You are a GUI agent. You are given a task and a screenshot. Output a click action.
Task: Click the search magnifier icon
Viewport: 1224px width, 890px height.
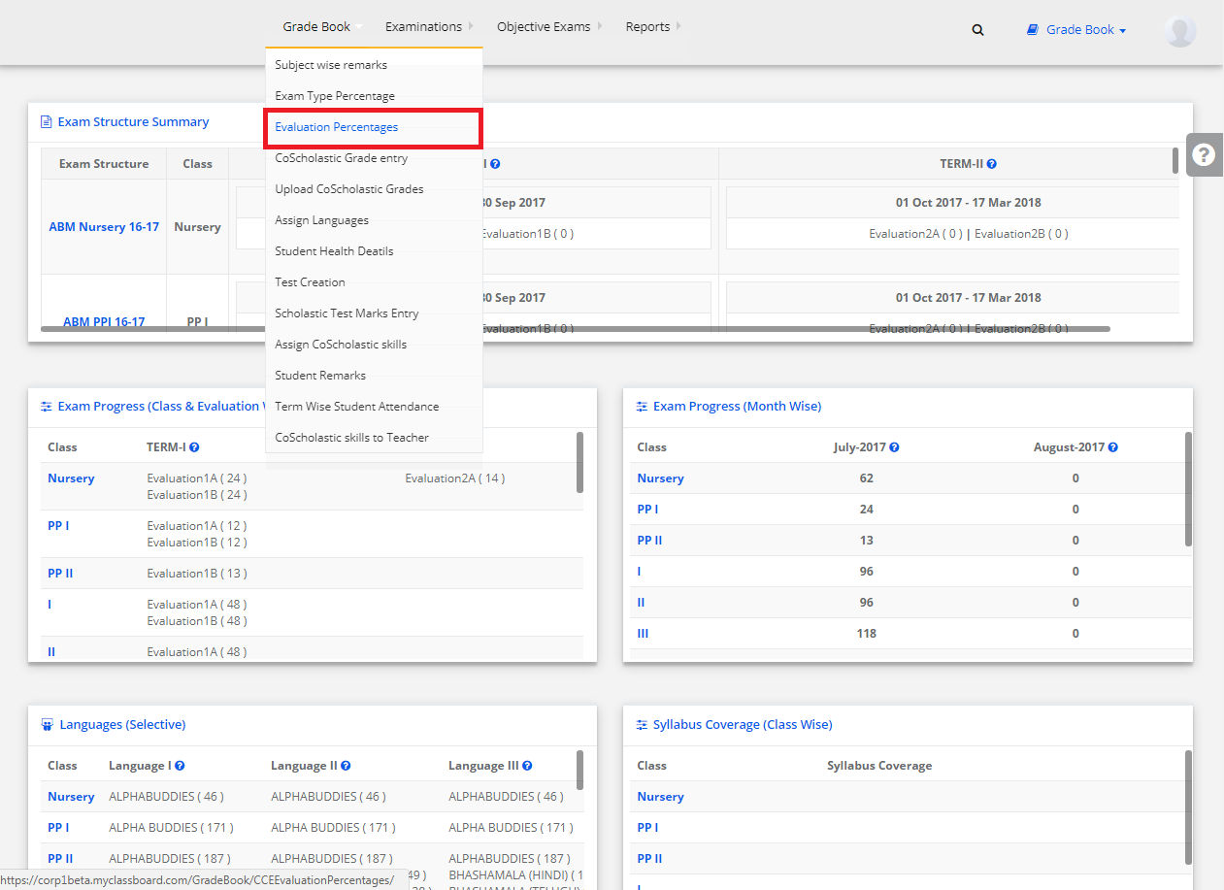977,30
